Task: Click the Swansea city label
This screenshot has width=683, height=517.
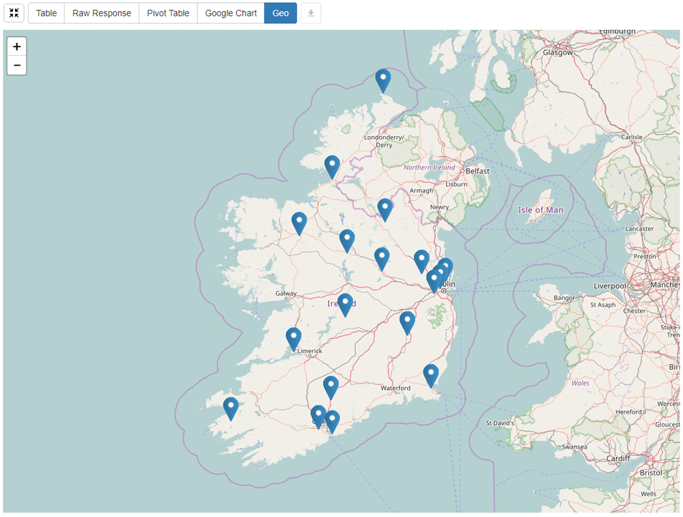Action: (x=574, y=447)
